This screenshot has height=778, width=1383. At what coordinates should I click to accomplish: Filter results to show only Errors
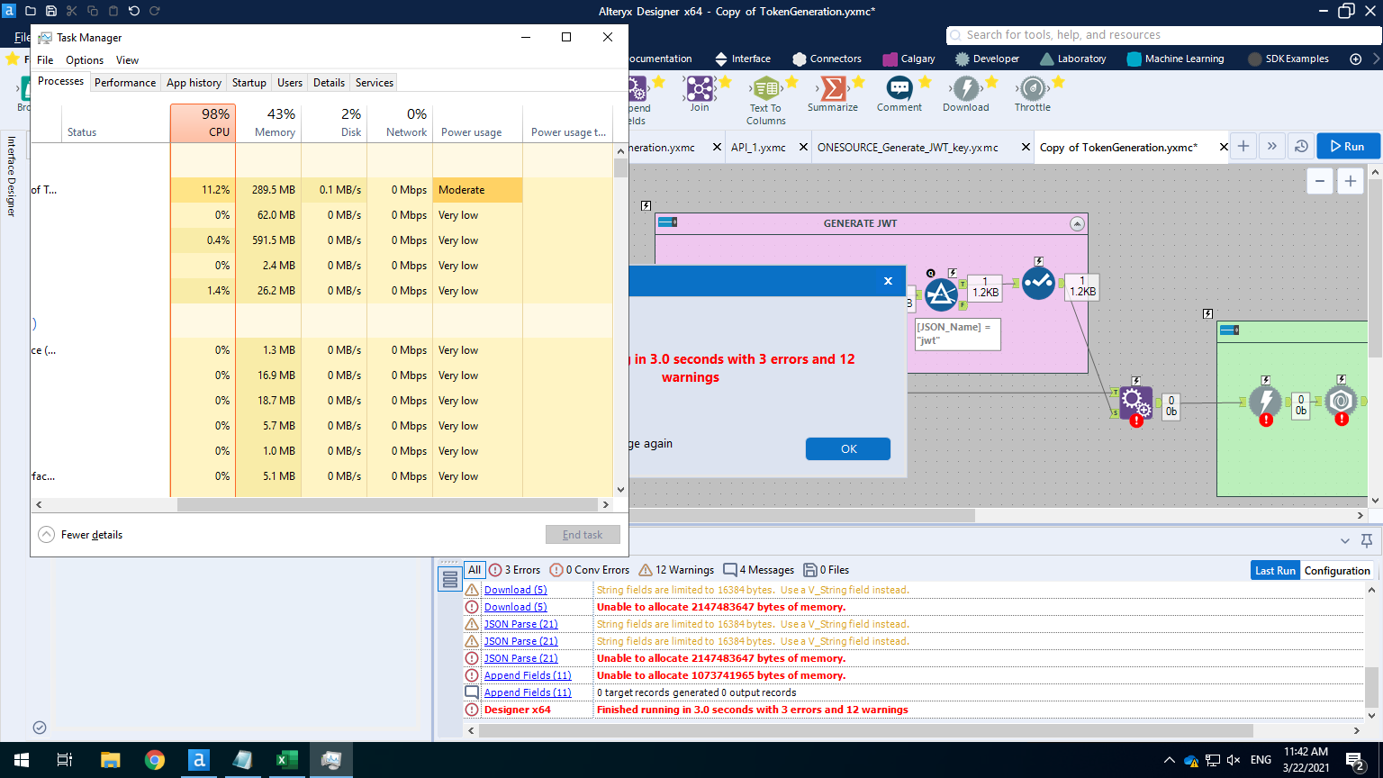(x=515, y=569)
